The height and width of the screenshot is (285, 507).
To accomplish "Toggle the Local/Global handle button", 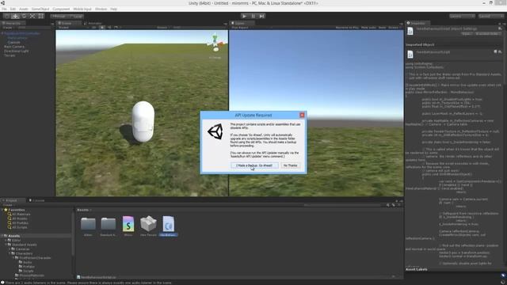I will click(76, 16).
